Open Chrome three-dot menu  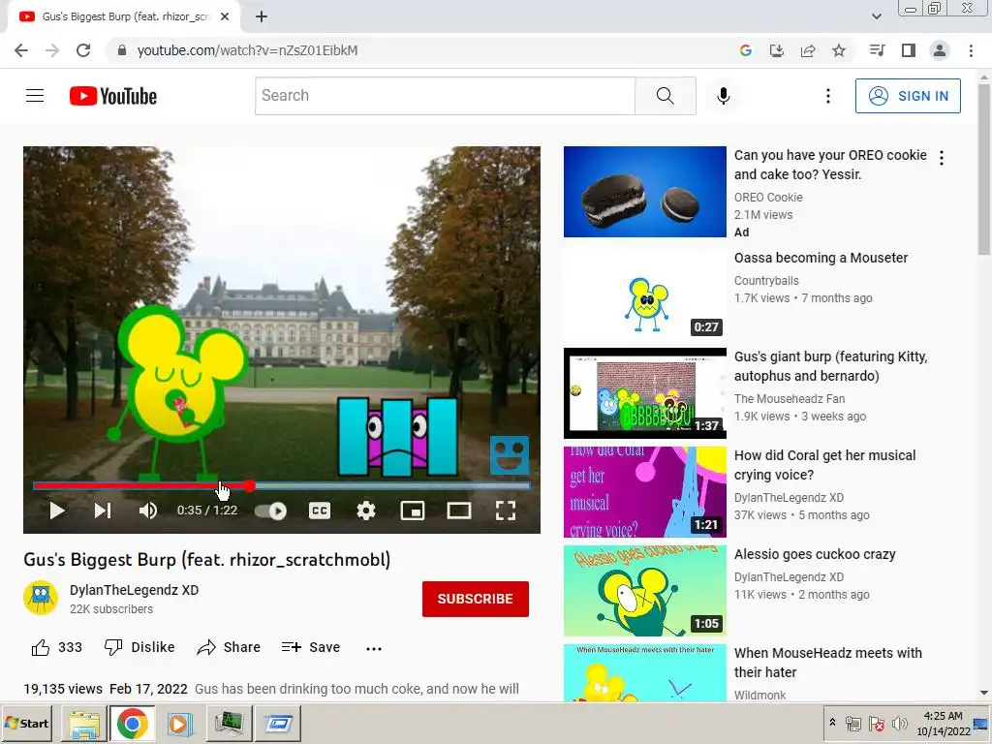point(971,50)
